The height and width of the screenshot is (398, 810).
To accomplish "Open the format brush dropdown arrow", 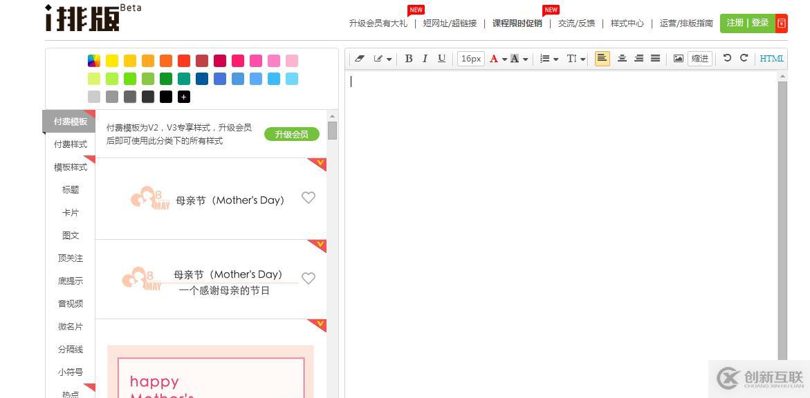I will 389,59.
